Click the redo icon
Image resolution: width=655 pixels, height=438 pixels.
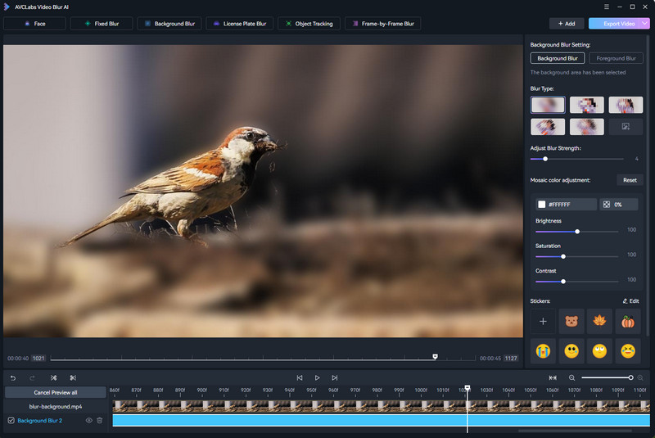tap(32, 378)
